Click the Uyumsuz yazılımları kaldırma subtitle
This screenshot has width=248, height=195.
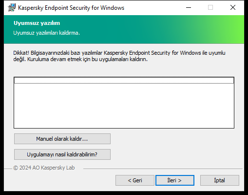click(46, 33)
